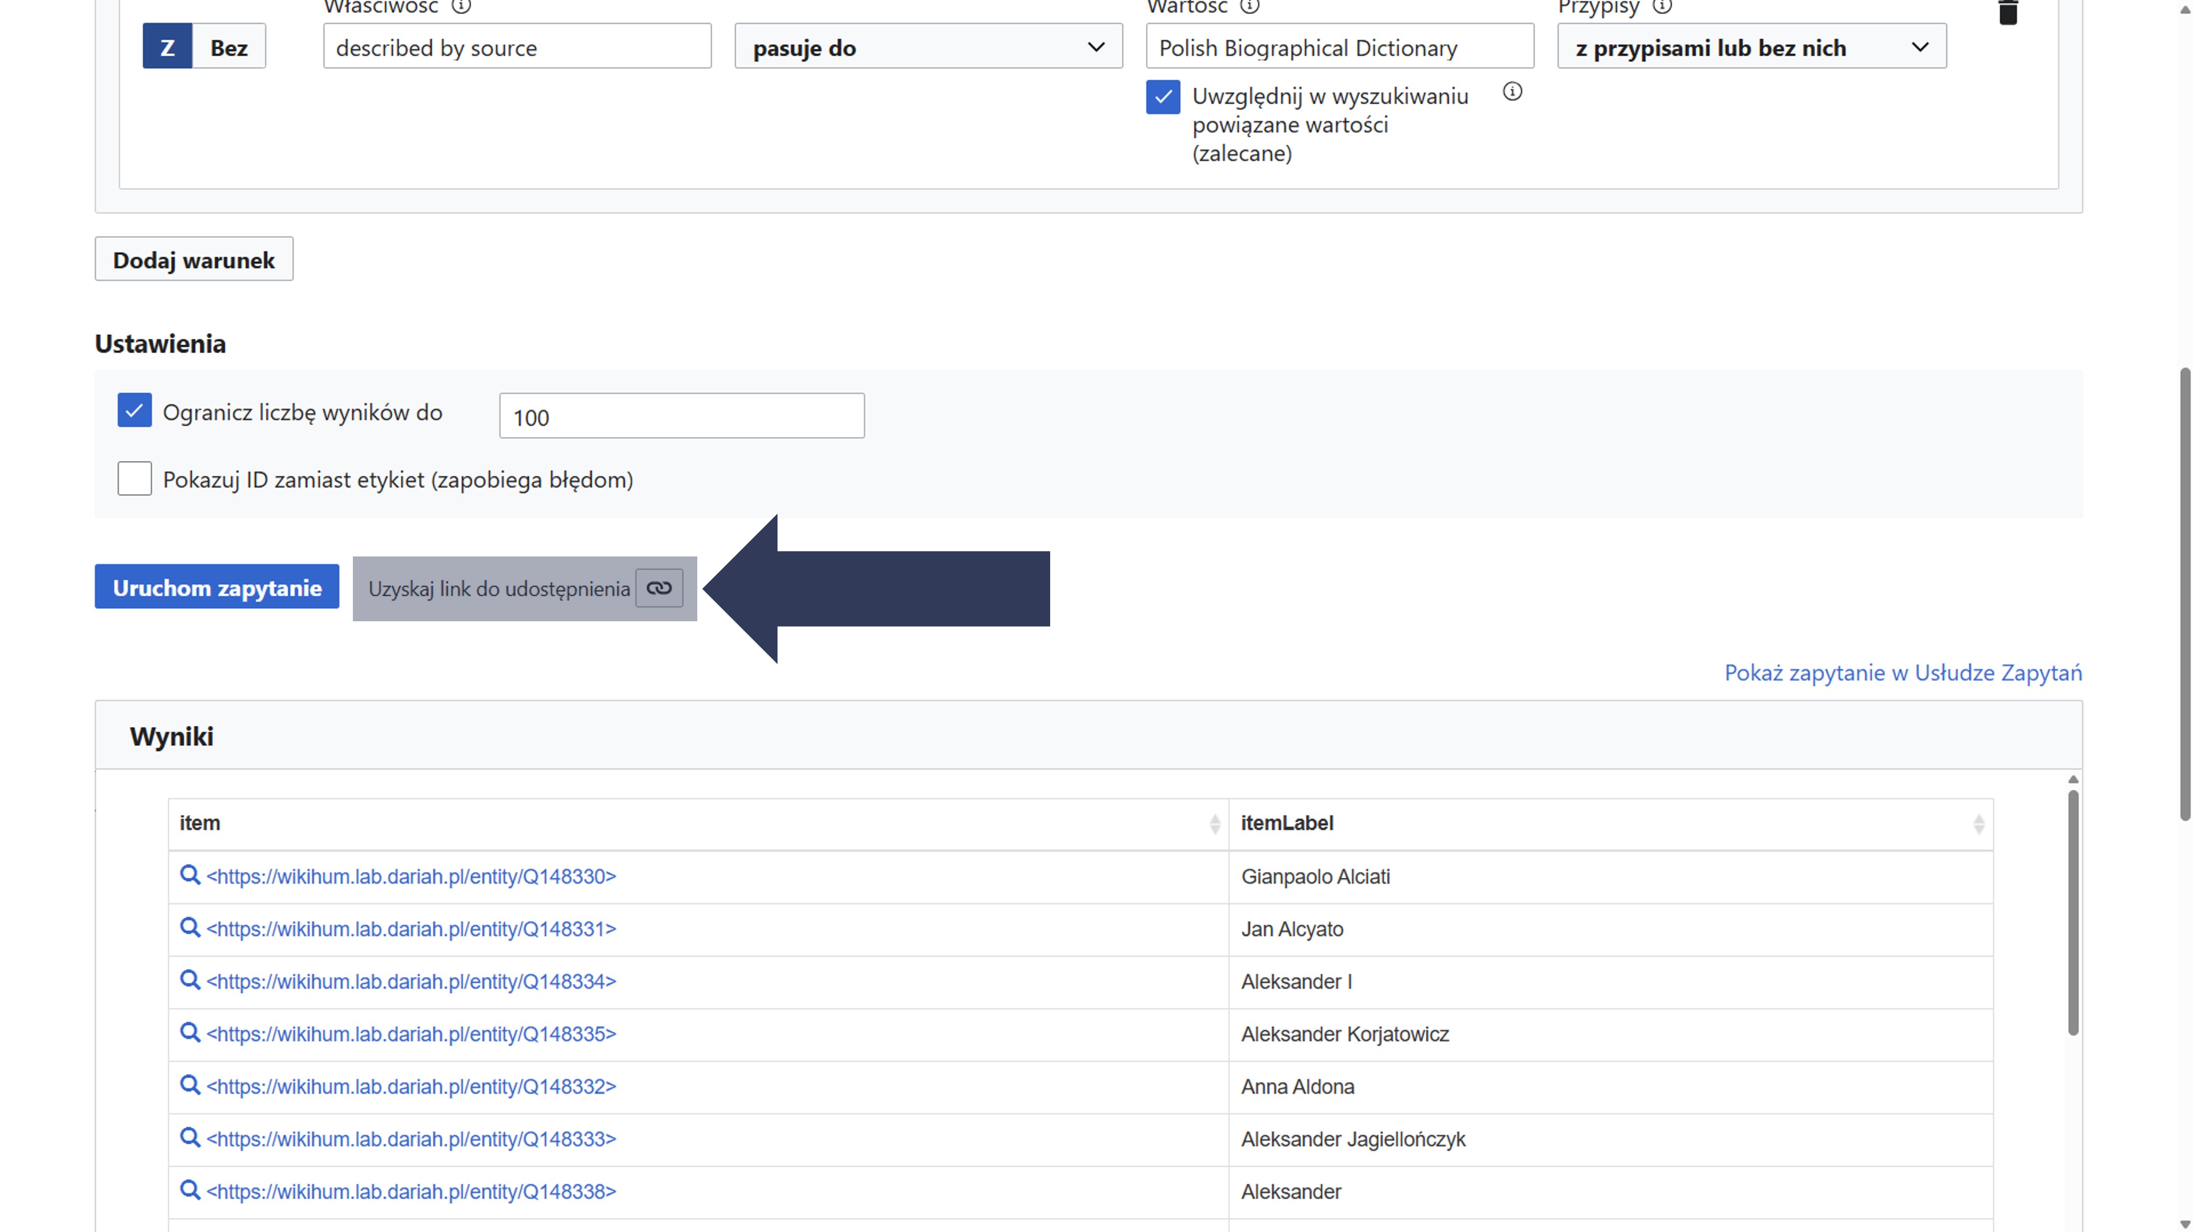
Task: Uncheck 'Uwzględnij w wyszukiwaniu powiązane wartości'
Action: coord(1163,97)
